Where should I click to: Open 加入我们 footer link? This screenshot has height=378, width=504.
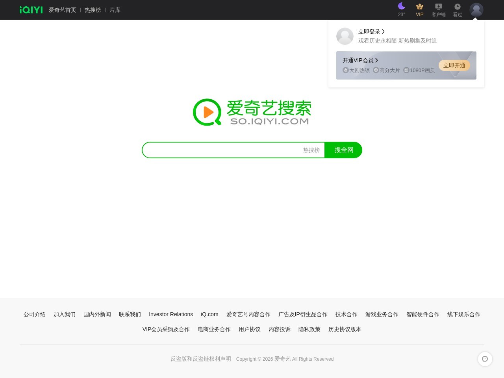tap(65, 314)
